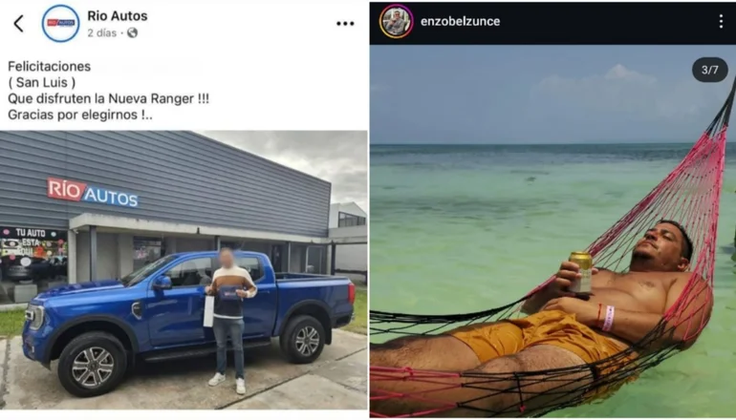Open Rio Autos profile picture

[x=60, y=24]
